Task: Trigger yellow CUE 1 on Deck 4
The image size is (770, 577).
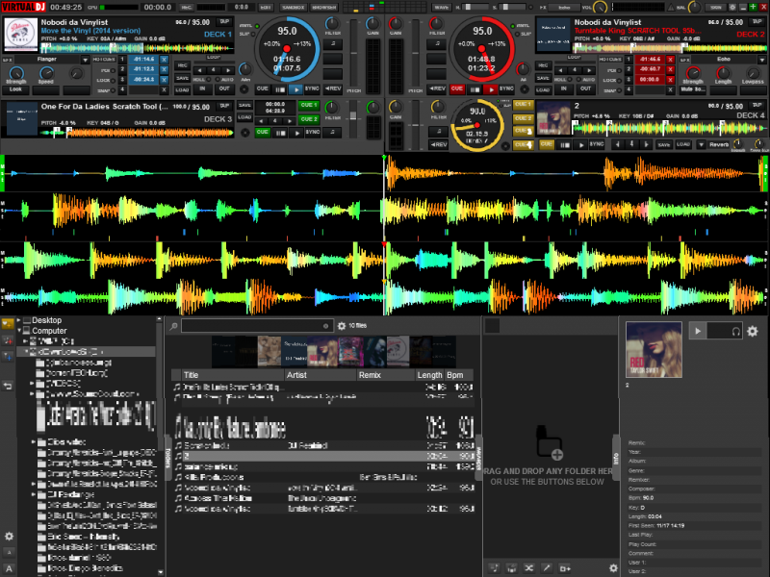Action: pos(522,105)
